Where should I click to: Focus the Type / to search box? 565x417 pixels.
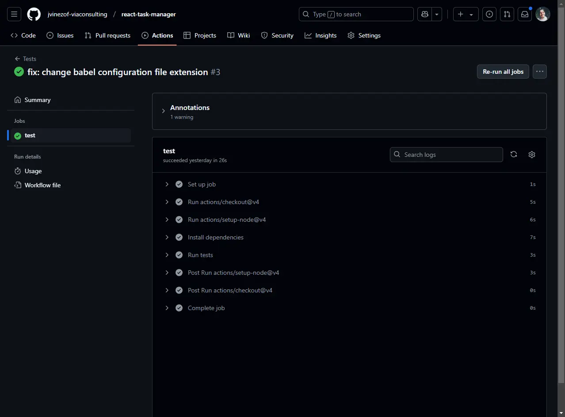coord(356,14)
